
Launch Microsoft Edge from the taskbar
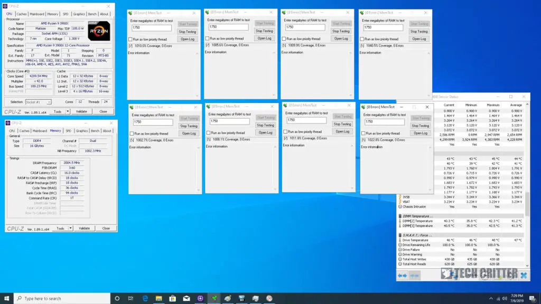coord(145,298)
